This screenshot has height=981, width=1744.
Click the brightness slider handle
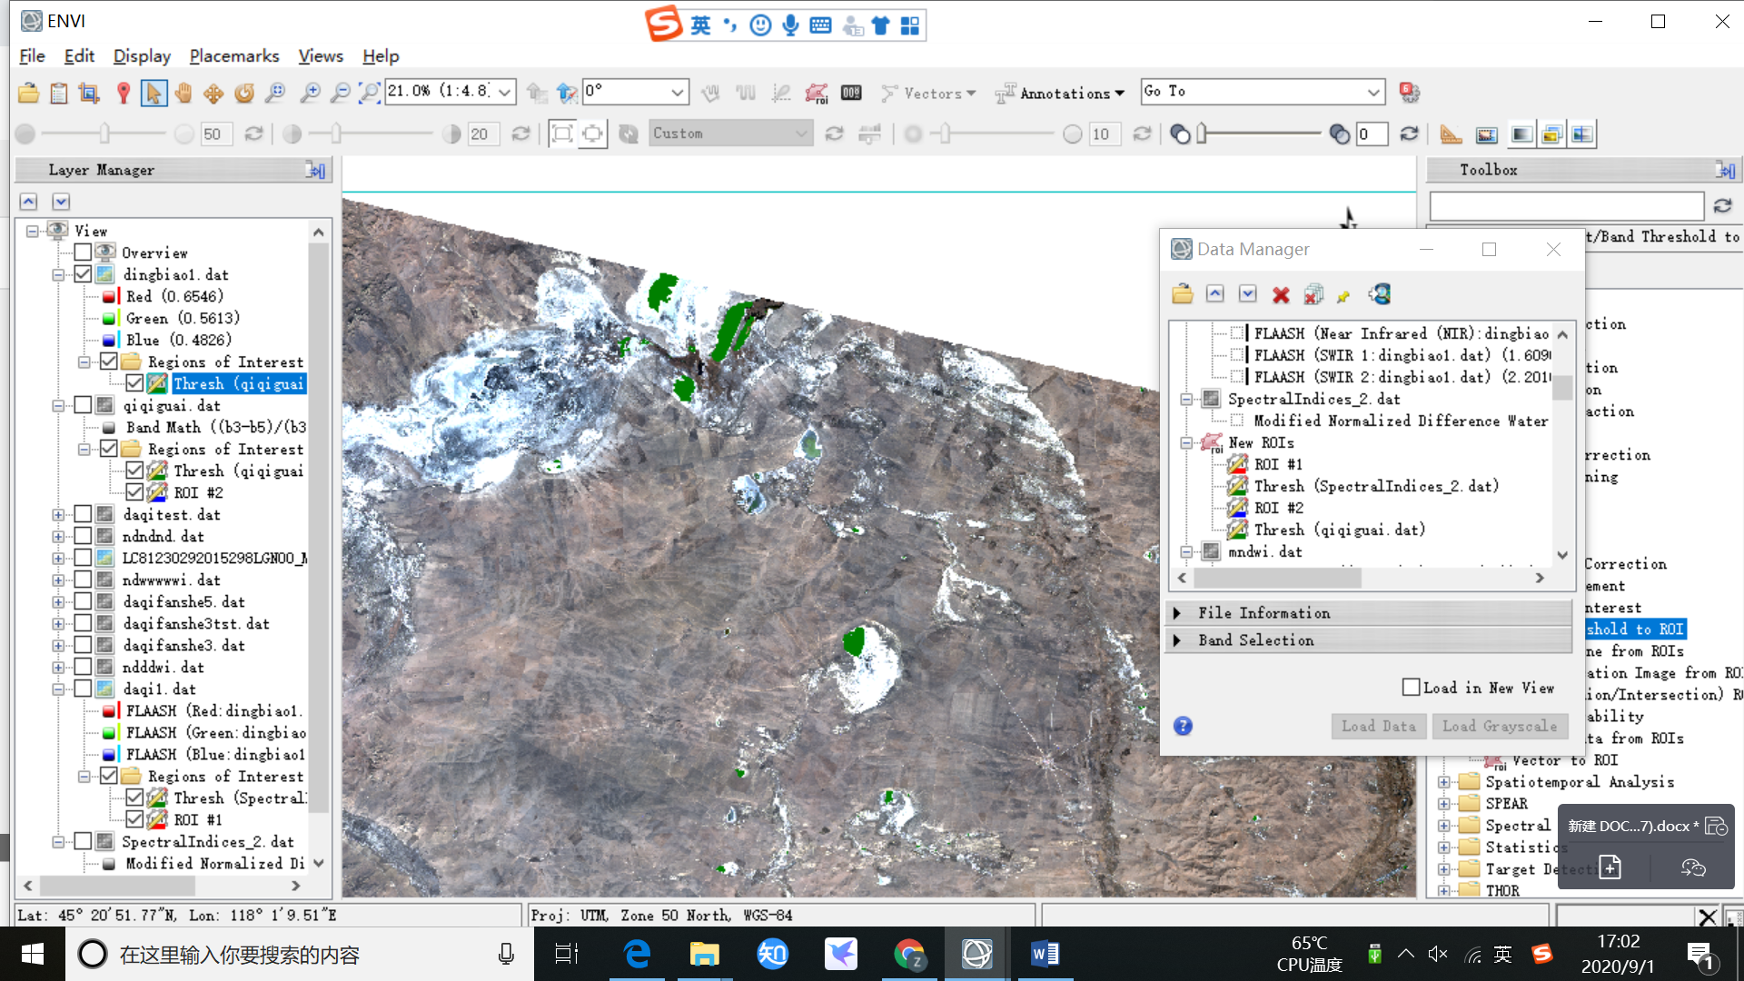coord(104,134)
